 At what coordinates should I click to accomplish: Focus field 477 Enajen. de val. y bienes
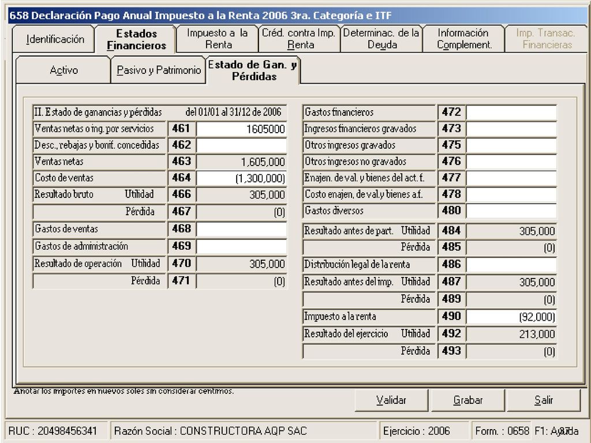pos(511,178)
